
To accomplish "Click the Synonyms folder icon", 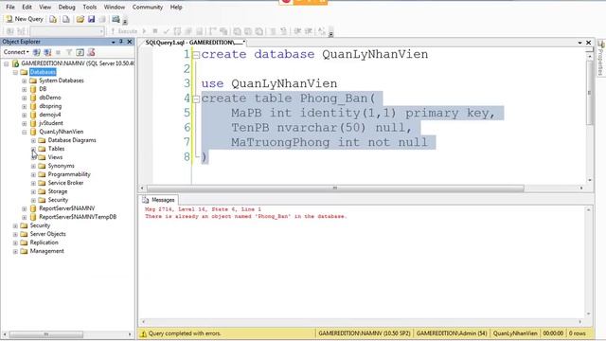I will click(42, 166).
